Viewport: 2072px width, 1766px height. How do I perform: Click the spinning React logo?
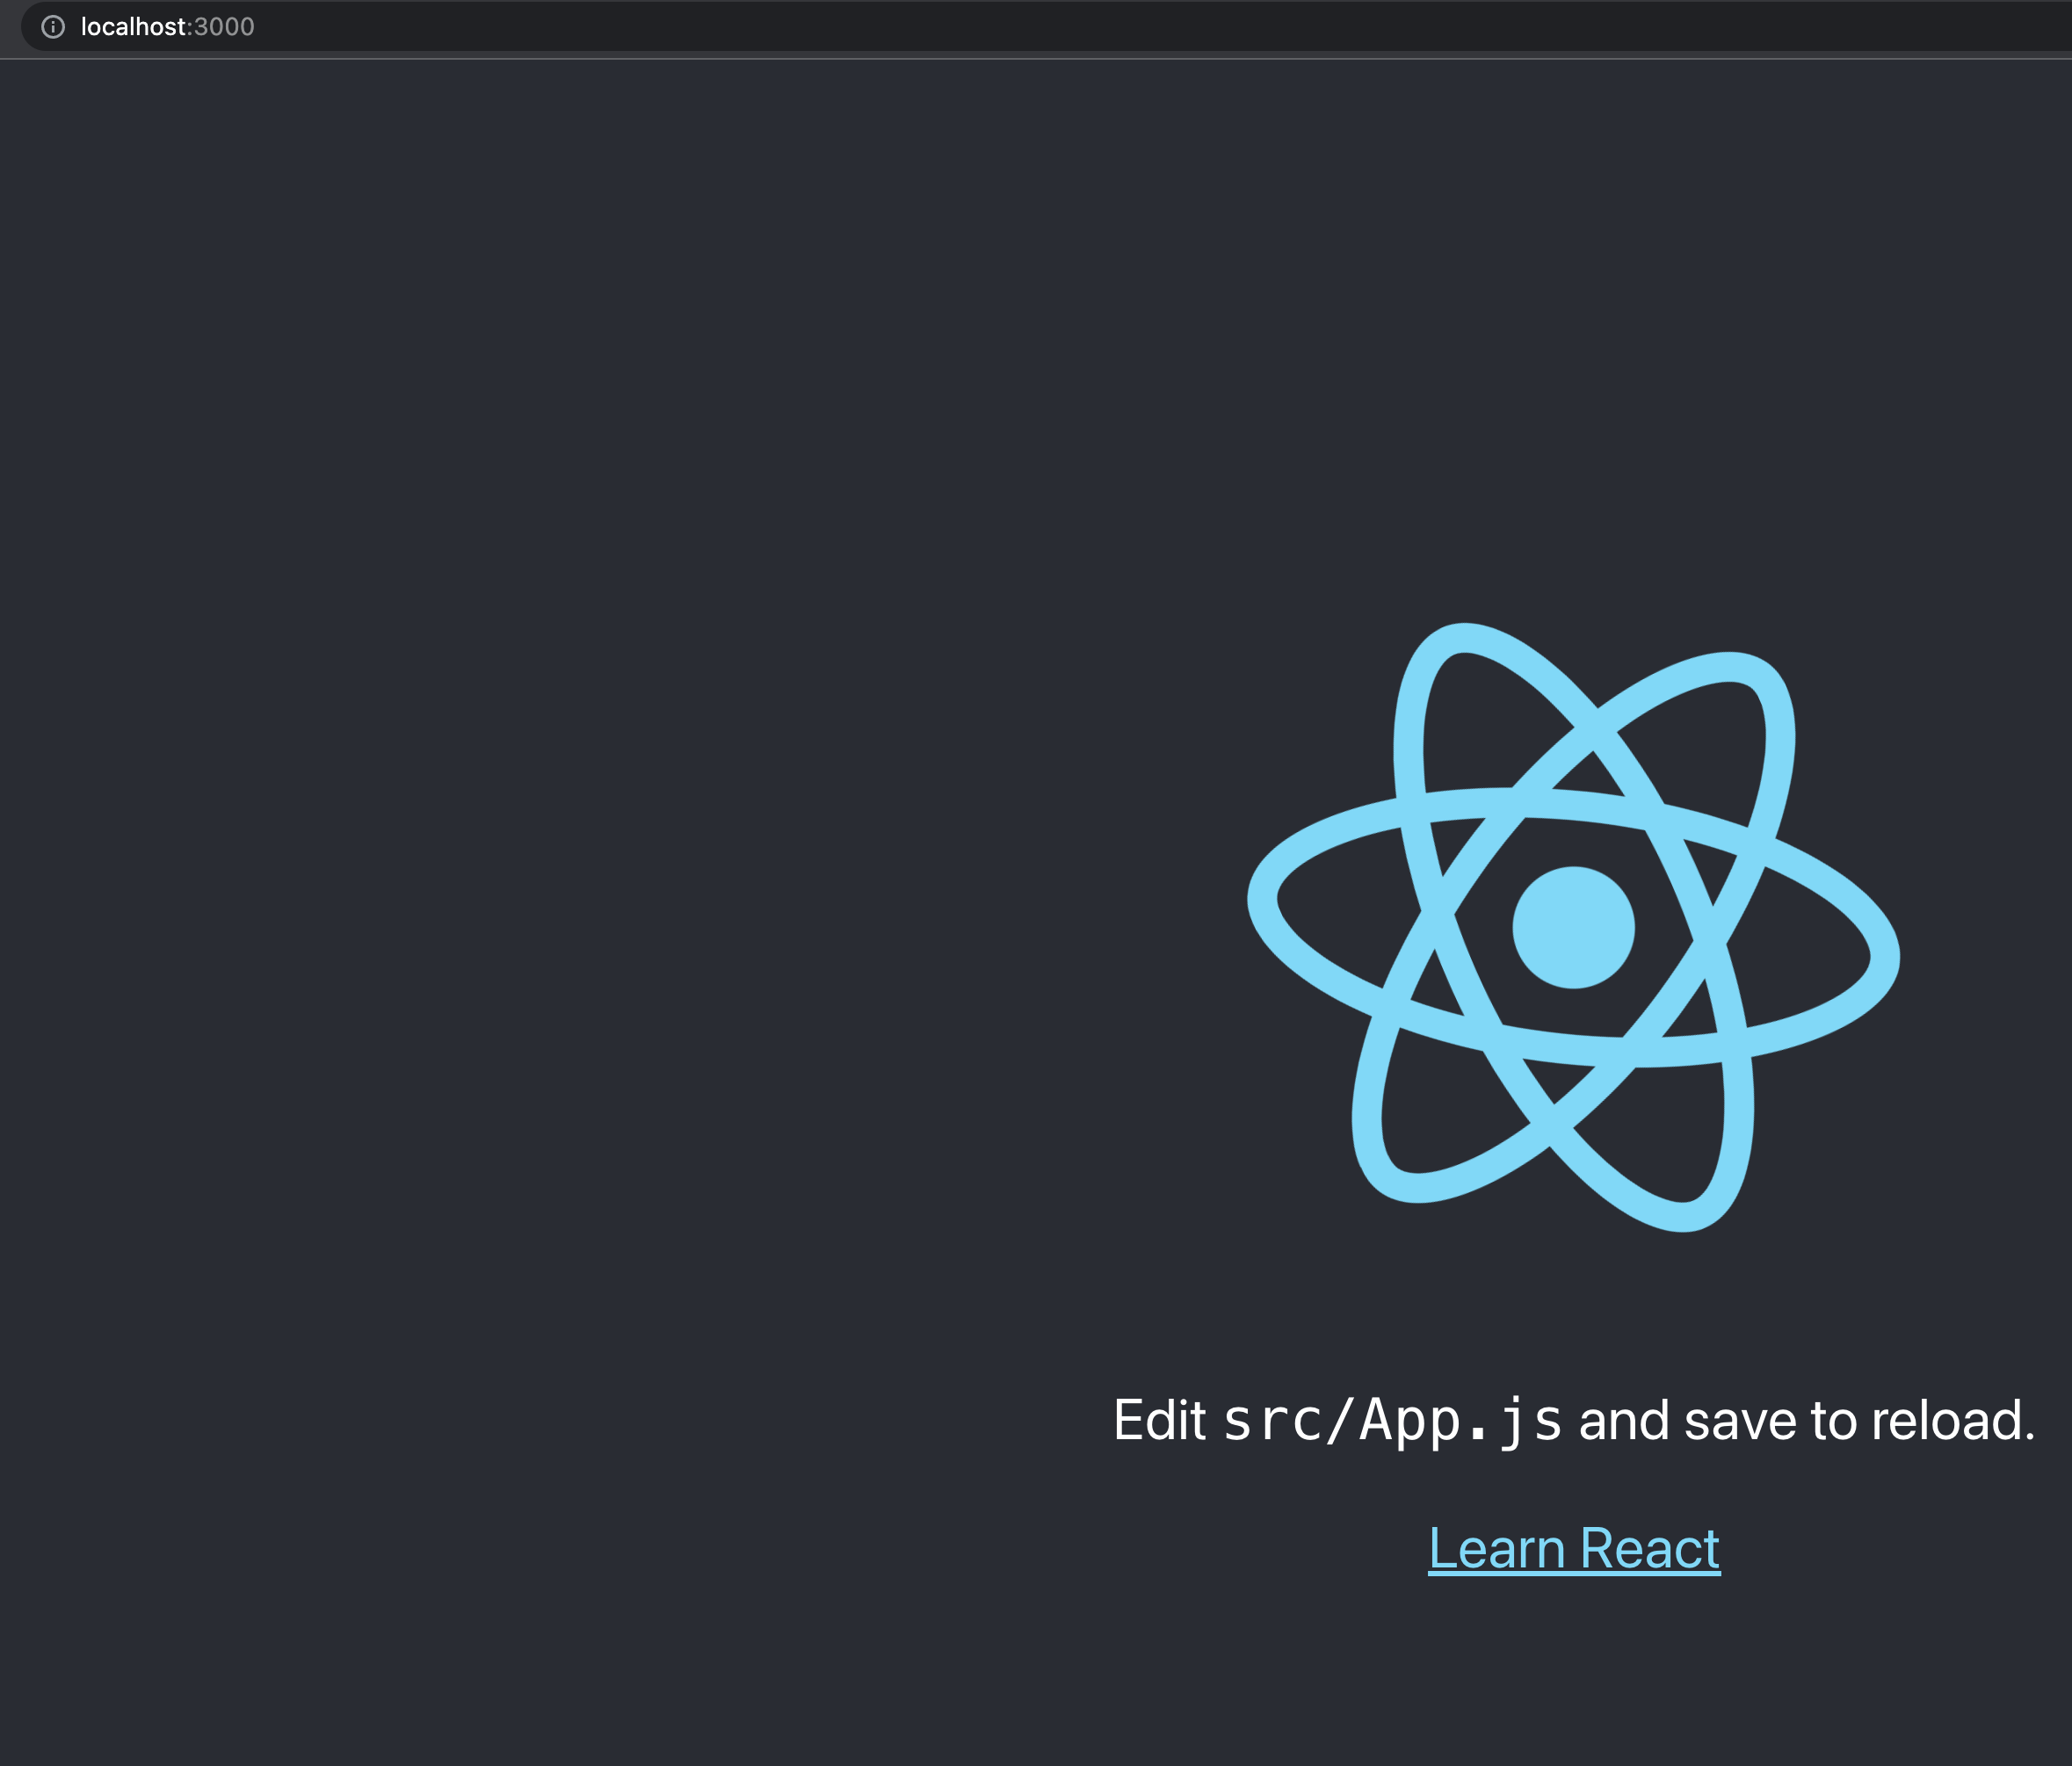1574,928
